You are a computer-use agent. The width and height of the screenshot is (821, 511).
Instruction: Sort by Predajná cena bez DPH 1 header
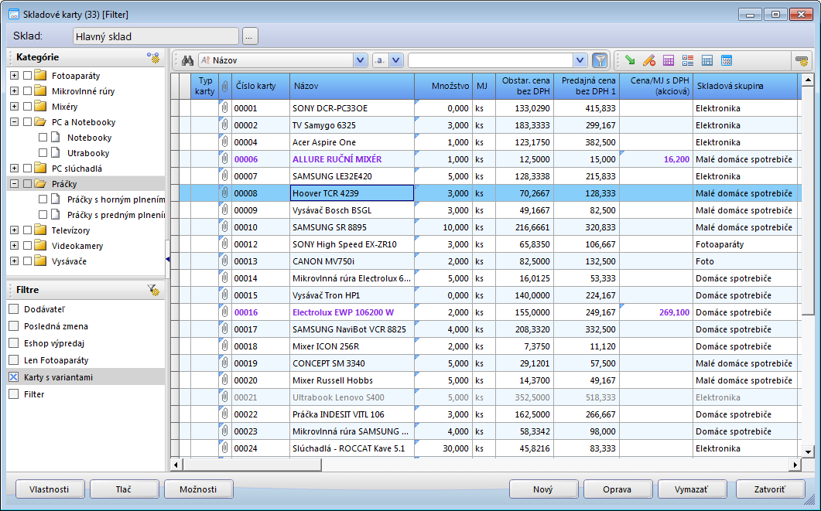point(587,87)
